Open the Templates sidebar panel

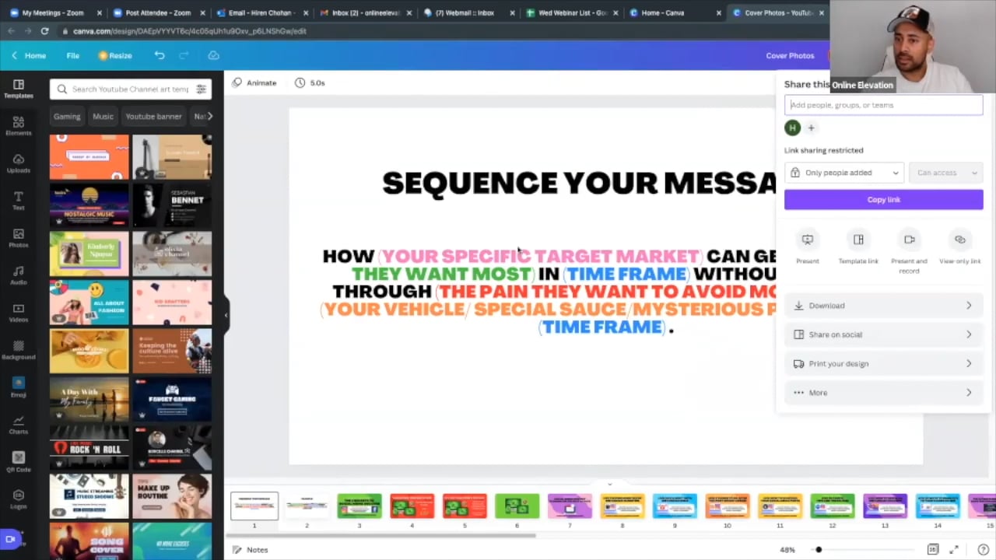[19, 89]
